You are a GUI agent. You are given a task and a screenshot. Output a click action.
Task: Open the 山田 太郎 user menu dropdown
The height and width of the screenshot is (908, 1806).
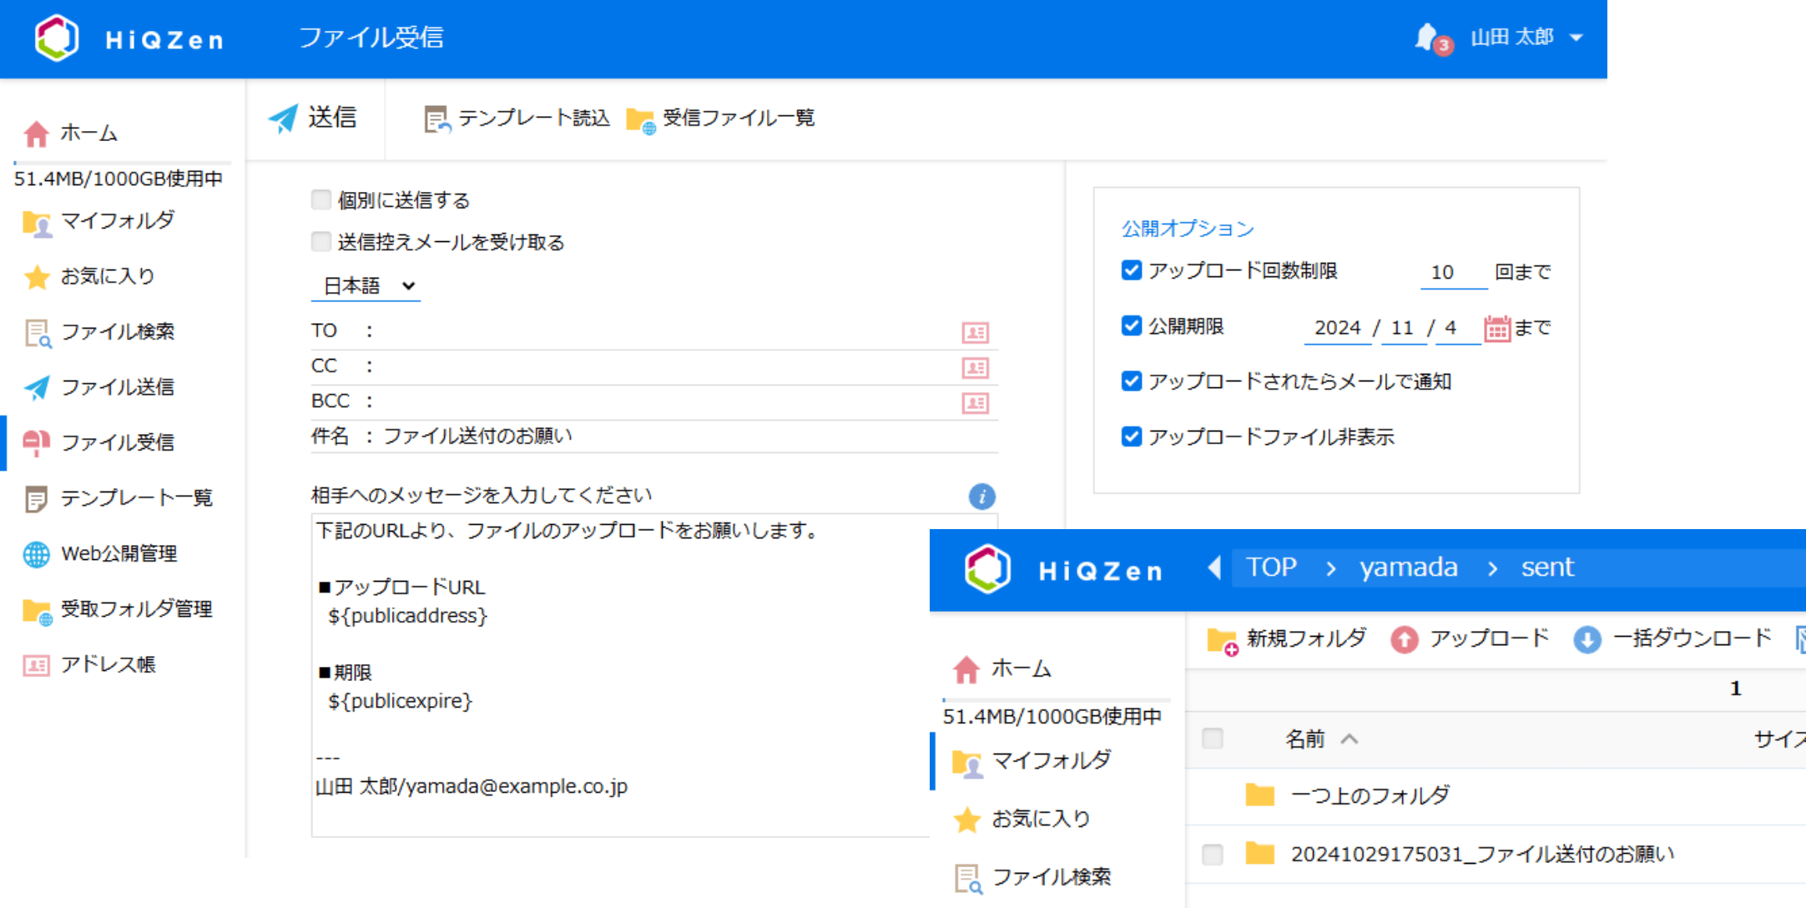pyautogui.click(x=1526, y=38)
